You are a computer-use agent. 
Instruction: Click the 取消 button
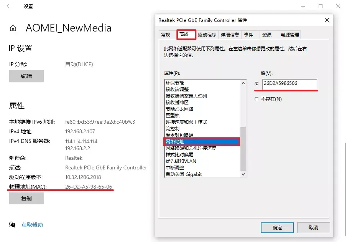[x=313, y=227]
